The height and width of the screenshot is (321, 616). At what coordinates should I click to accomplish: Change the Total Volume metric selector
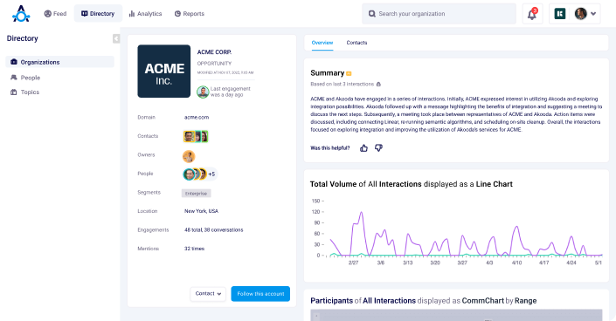[x=333, y=184]
